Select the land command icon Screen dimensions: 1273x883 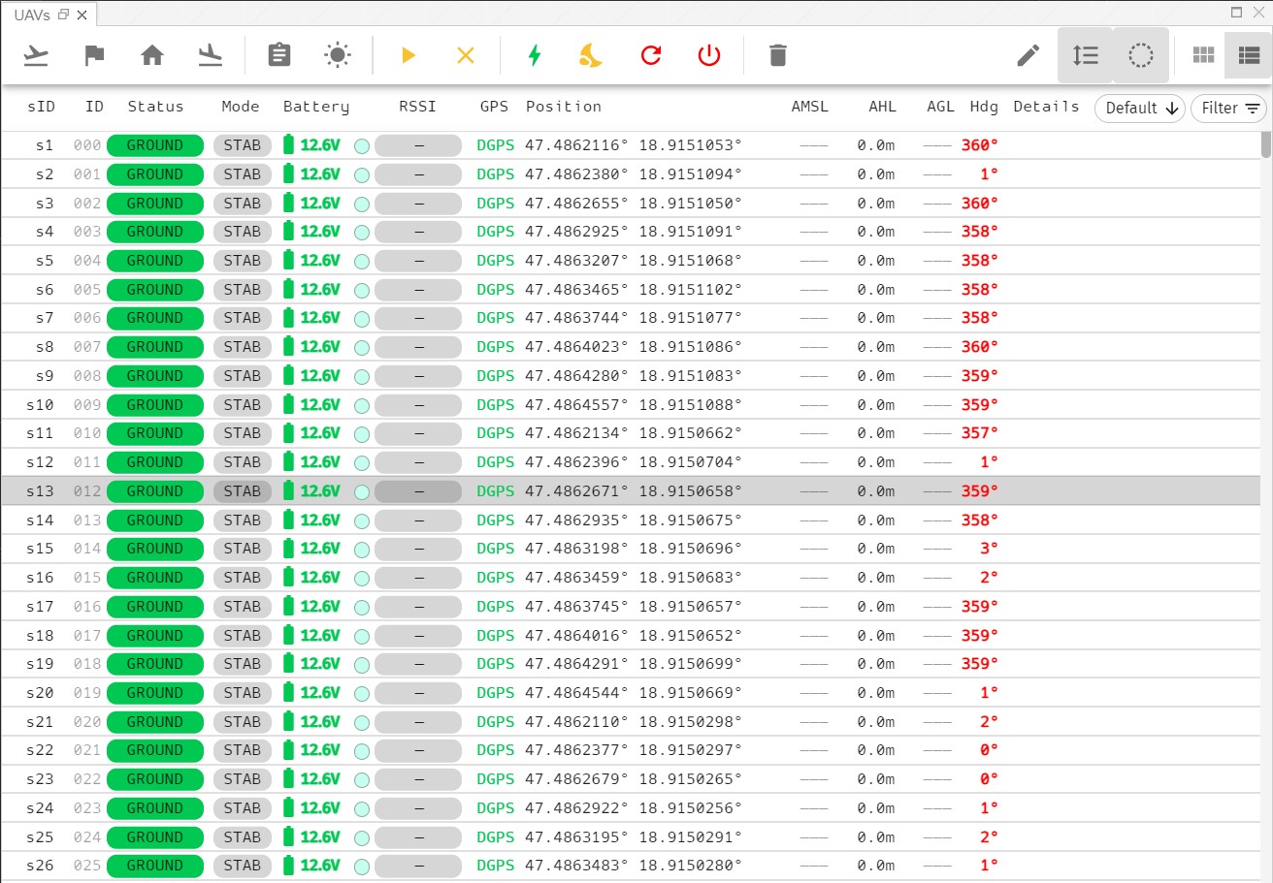tap(212, 55)
